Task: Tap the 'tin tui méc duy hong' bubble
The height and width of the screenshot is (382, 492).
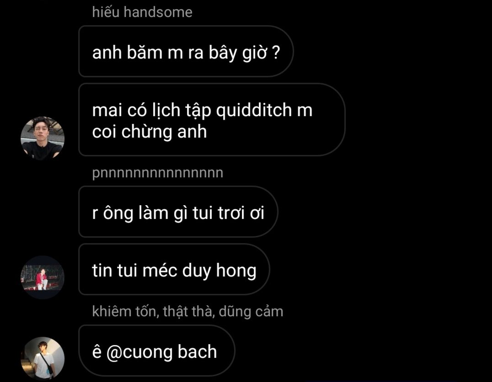Action: coord(174,270)
